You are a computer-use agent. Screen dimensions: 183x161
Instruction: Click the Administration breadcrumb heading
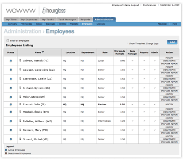23,31
